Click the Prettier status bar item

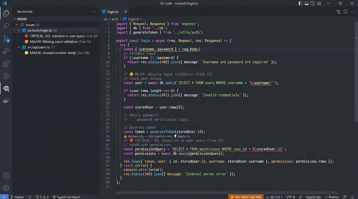[x=332, y=197]
